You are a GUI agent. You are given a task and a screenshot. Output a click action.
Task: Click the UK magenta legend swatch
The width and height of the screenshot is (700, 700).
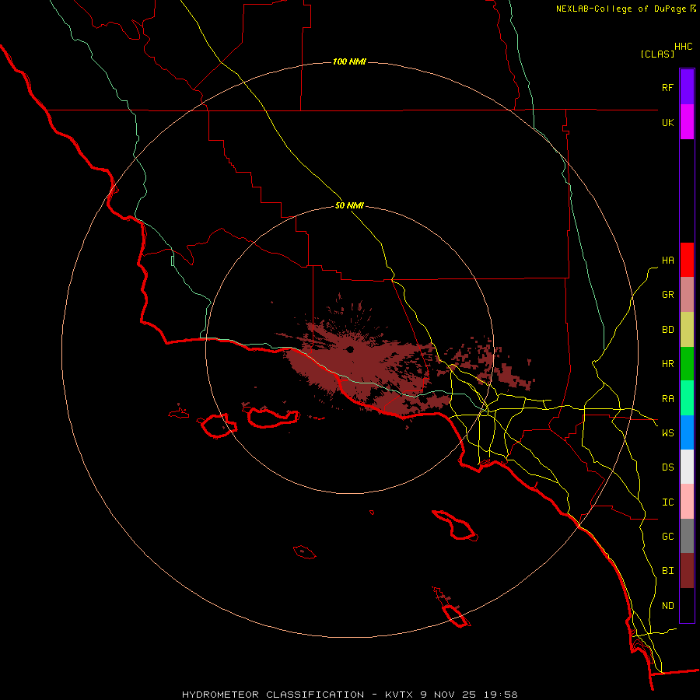click(687, 122)
